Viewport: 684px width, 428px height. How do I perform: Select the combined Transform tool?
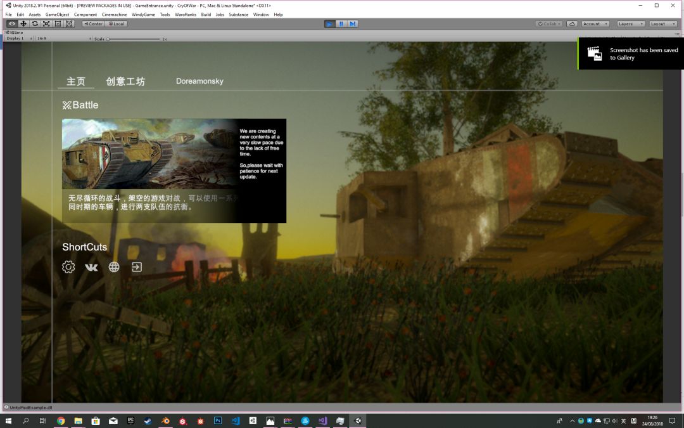click(70, 24)
